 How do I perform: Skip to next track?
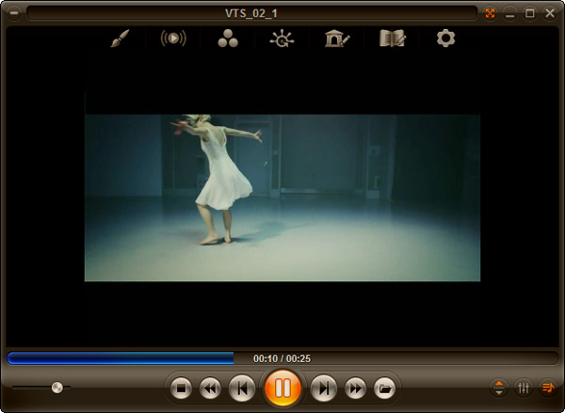point(324,389)
